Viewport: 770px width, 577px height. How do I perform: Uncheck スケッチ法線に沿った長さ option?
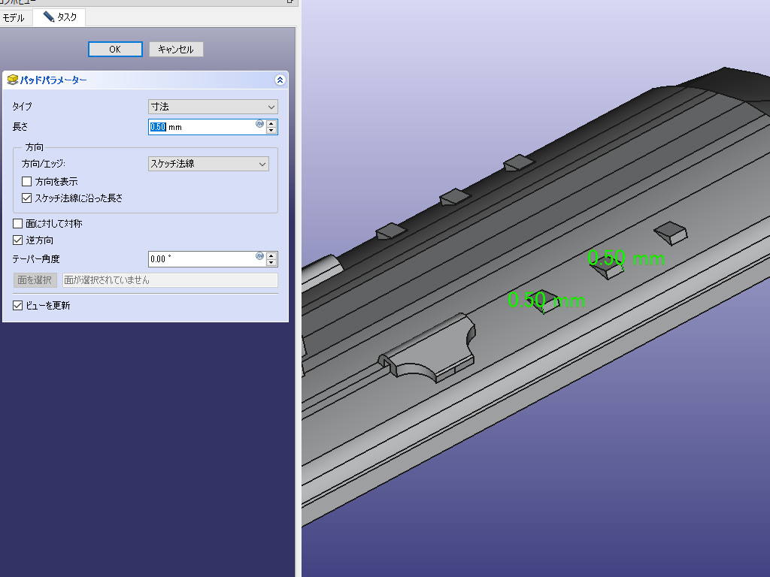coord(27,198)
